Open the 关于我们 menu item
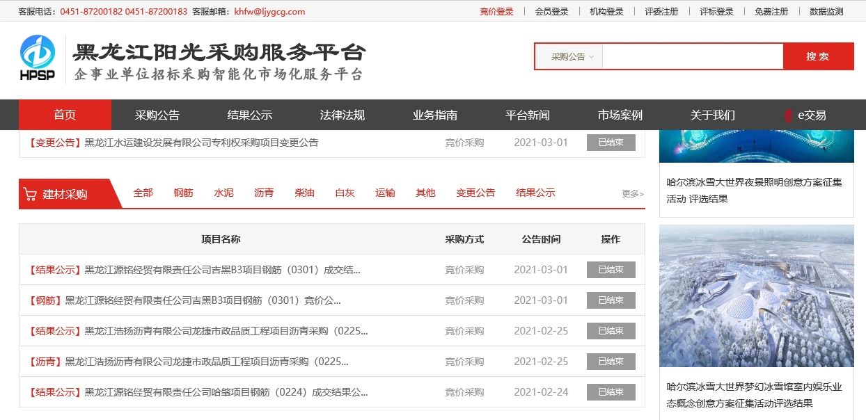The image size is (866, 420). [712, 115]
